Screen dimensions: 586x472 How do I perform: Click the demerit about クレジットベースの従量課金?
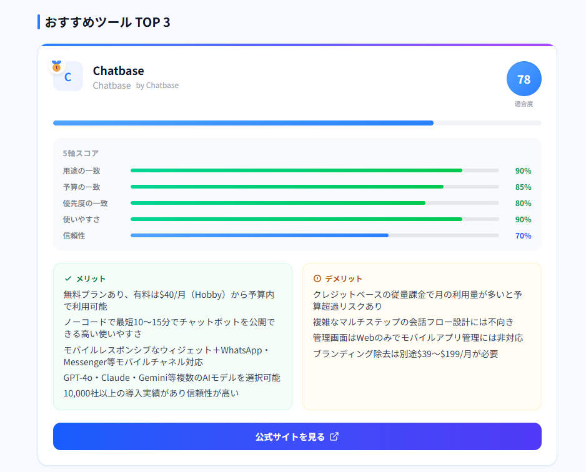click(x=417, y=300)
